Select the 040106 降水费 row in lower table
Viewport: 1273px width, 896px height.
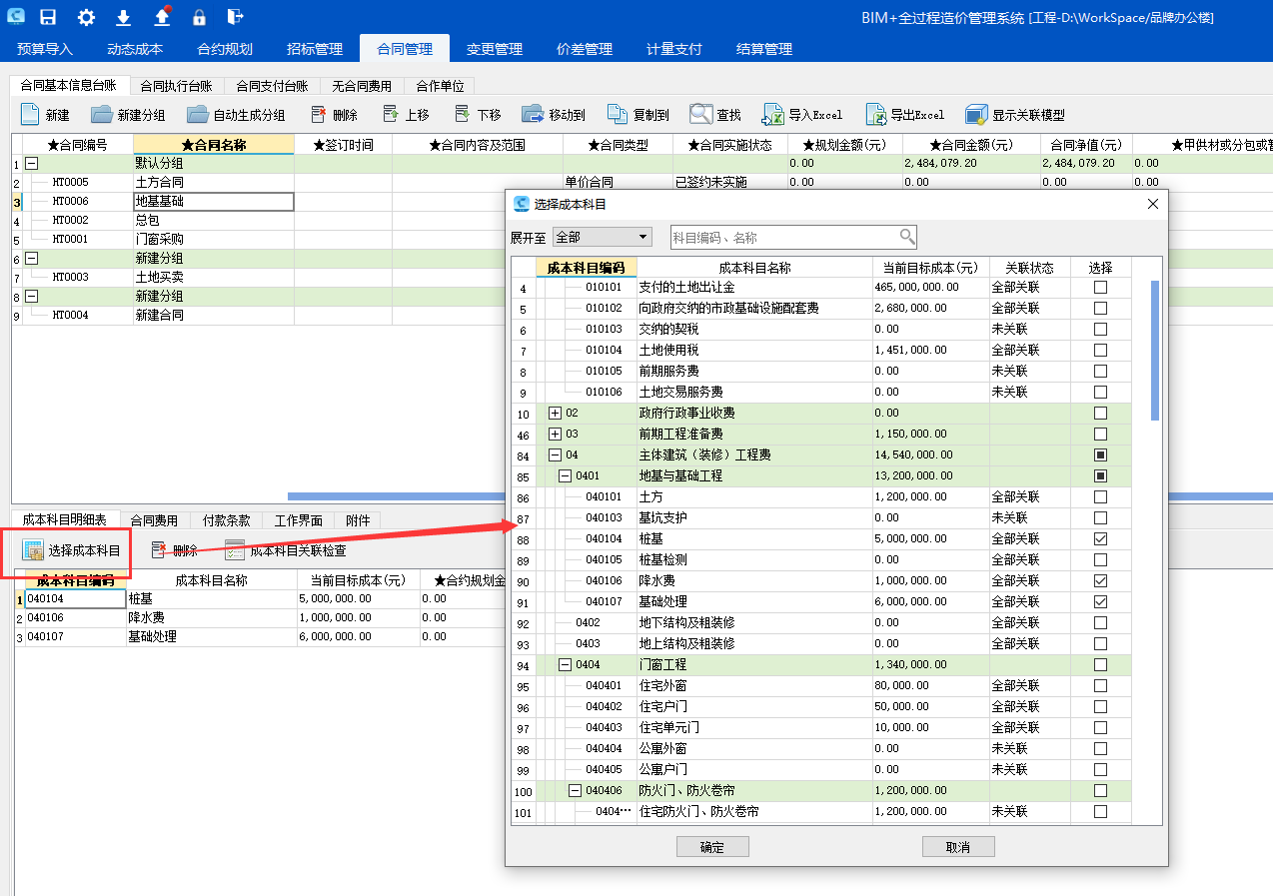pos(260,617)
